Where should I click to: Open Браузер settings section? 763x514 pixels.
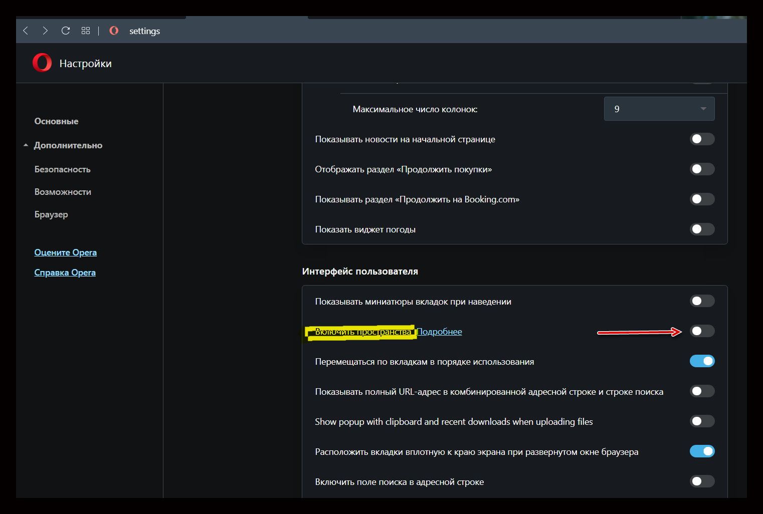51,214
